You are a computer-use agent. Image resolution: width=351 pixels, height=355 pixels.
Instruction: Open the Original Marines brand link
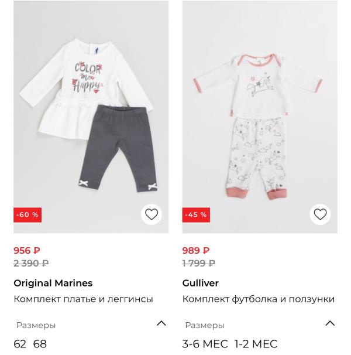[53, 283]
